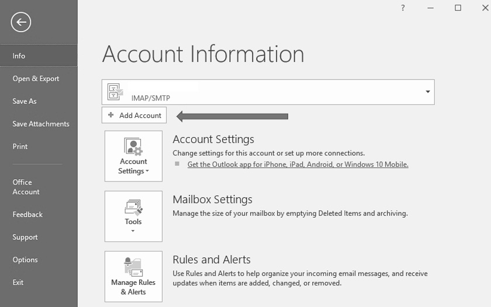The image size is (491, 307).
Task: Click the Rules and Alerts bell icon
Action: point(134,267)
